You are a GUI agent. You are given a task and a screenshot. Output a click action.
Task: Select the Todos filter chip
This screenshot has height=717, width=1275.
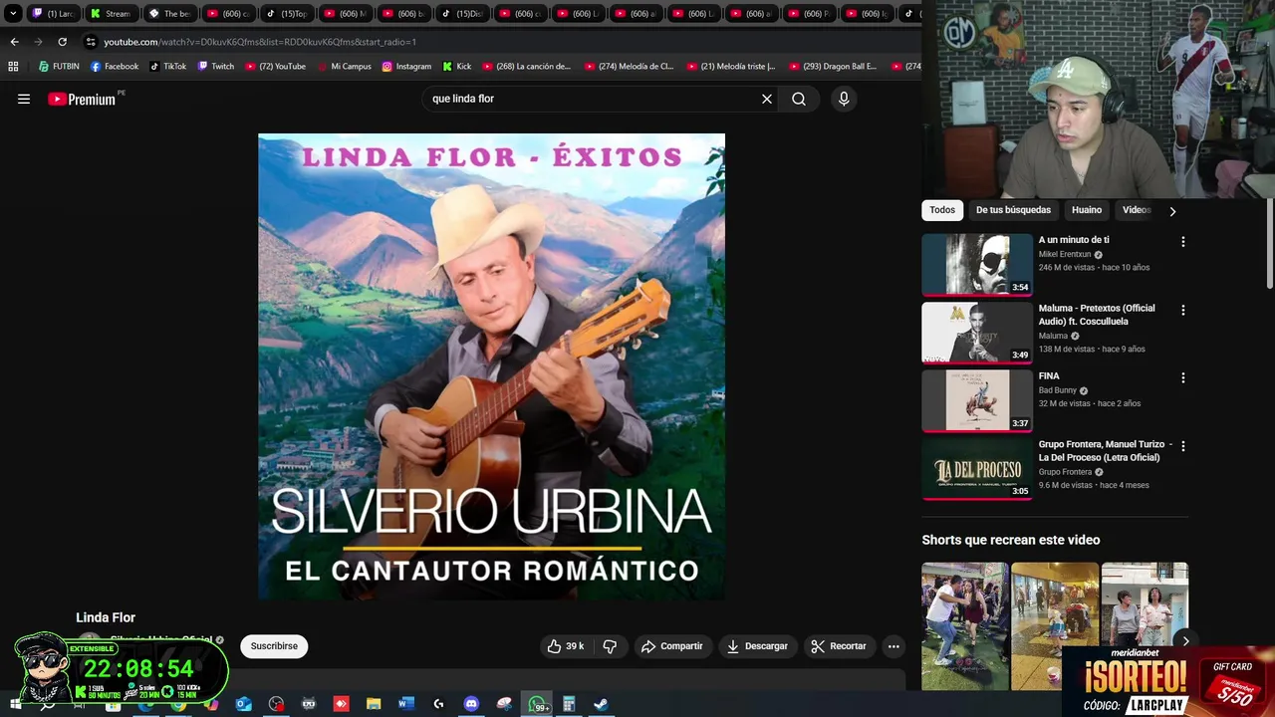pyautogui.click(x=942, y=210)
